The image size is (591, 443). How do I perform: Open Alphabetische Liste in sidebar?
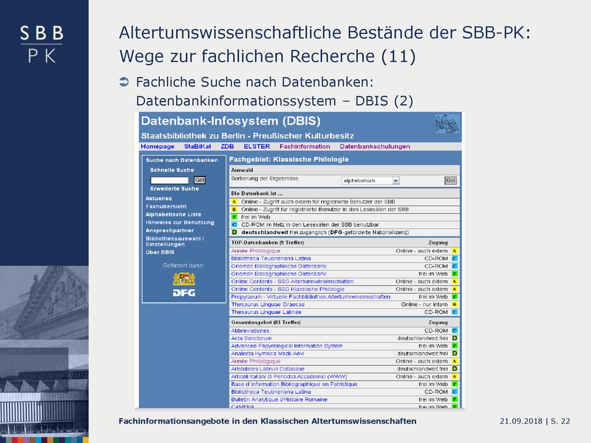(173, 215)
